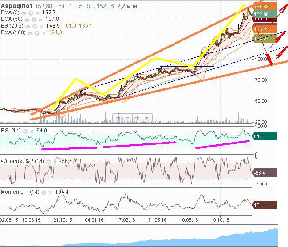This screenshot has width=288, height=247.
Task: Click the Williams' %R (14) panel title
Action: tap(22, 161)
